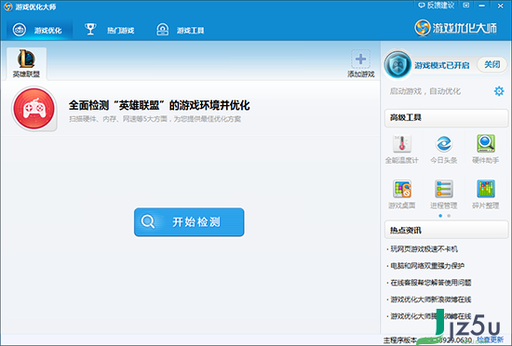Image resolution: width=512 pixels, height=346 pixels.
Task: Click 检查更新 link in status bar
Action: [490, 340]
